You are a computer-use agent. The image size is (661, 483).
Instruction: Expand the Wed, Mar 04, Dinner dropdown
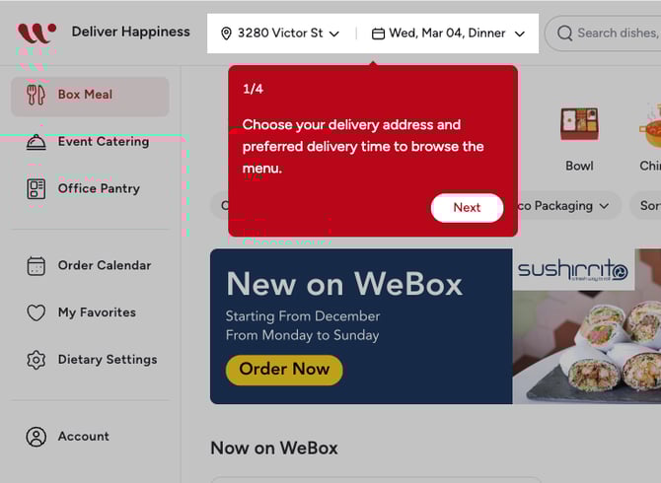point(448,34)
